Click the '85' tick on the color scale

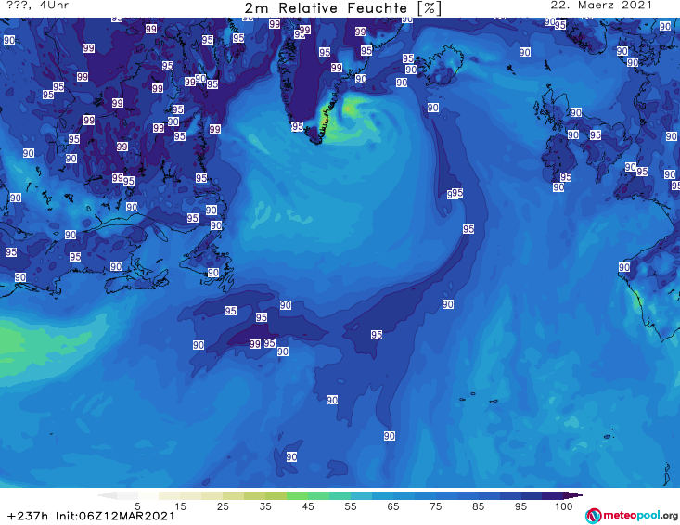point(478,506)
